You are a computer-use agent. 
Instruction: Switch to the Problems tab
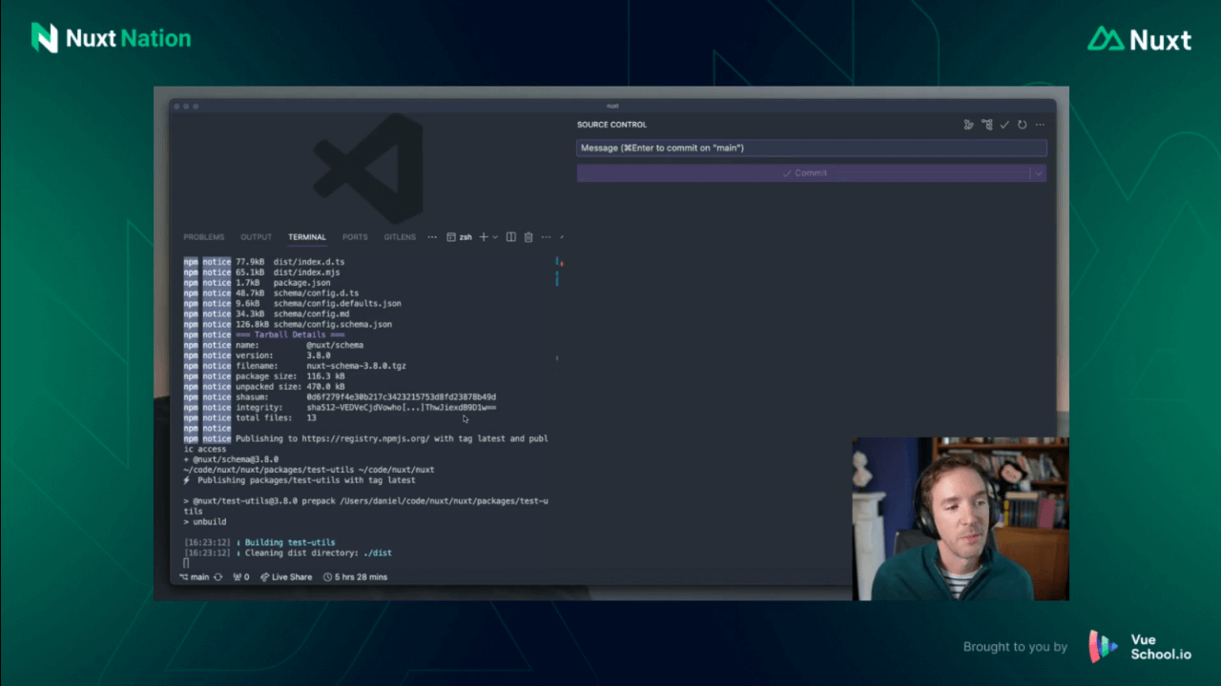[x=204, y=237]
